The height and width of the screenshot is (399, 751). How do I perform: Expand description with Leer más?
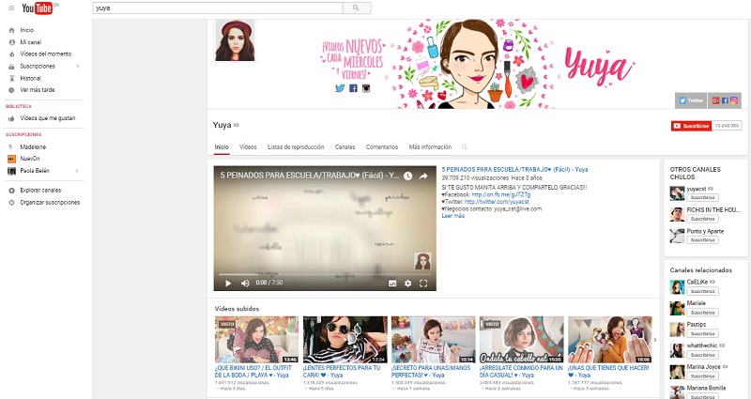click(x=452, y=216)
